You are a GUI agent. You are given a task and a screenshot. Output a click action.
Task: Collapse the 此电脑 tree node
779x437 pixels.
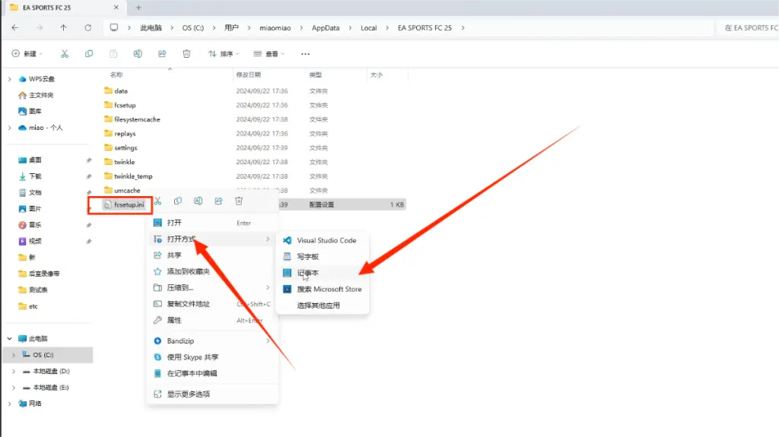9,339
